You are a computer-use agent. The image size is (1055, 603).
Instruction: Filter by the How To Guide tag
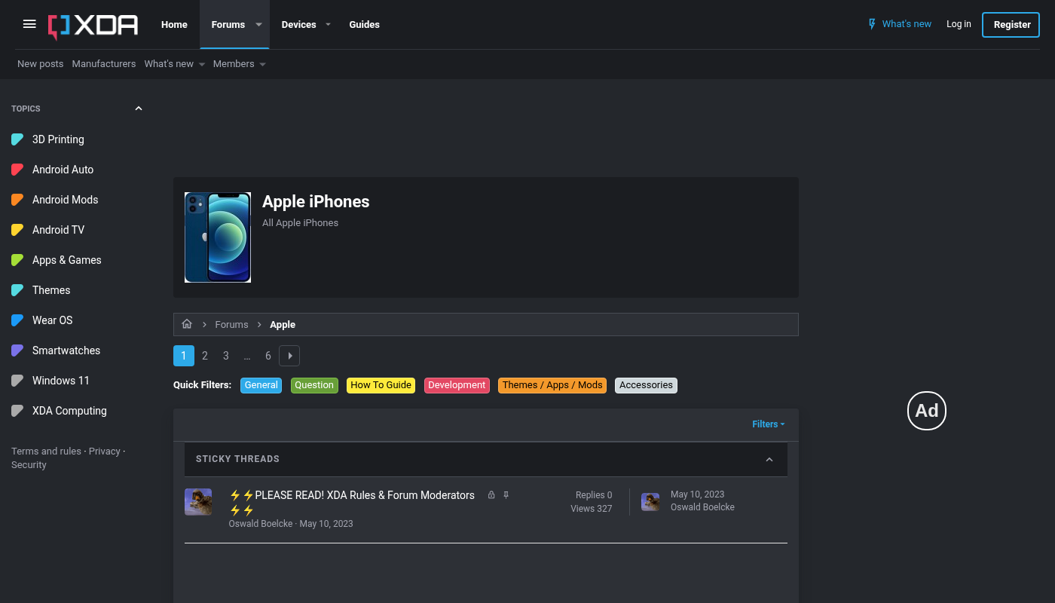pos(381,385)
